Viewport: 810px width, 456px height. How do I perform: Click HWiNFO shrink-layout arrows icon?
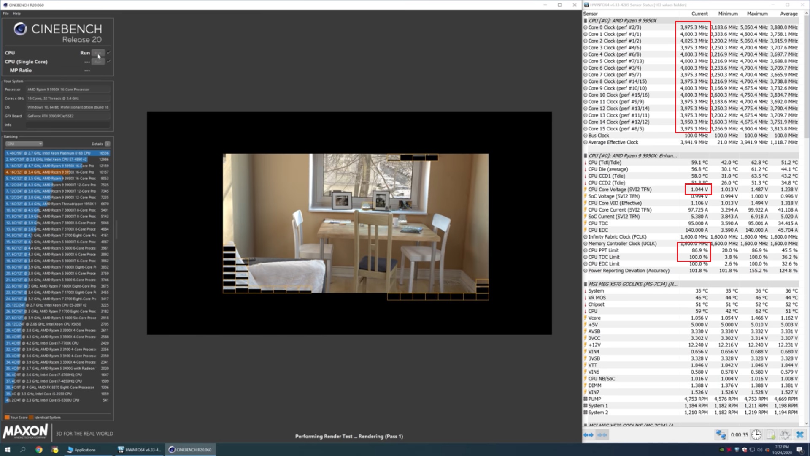[x=602, y=434]
